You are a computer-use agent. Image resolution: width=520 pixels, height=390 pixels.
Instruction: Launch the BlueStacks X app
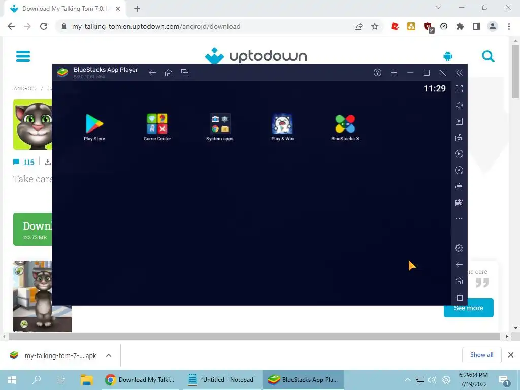[x=345, y=127]
